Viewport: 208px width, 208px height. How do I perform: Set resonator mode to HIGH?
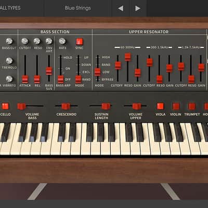(x=106, y=57)
